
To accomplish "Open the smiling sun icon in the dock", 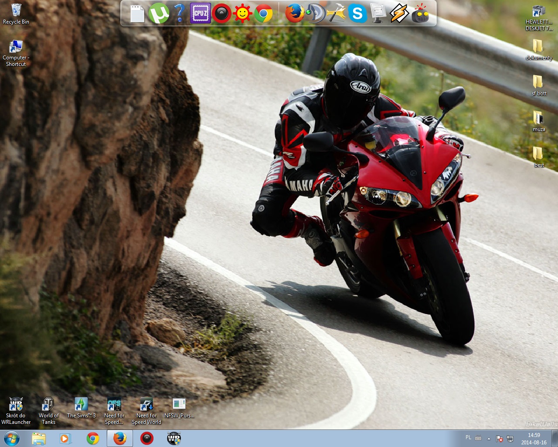I will (242, 14).
